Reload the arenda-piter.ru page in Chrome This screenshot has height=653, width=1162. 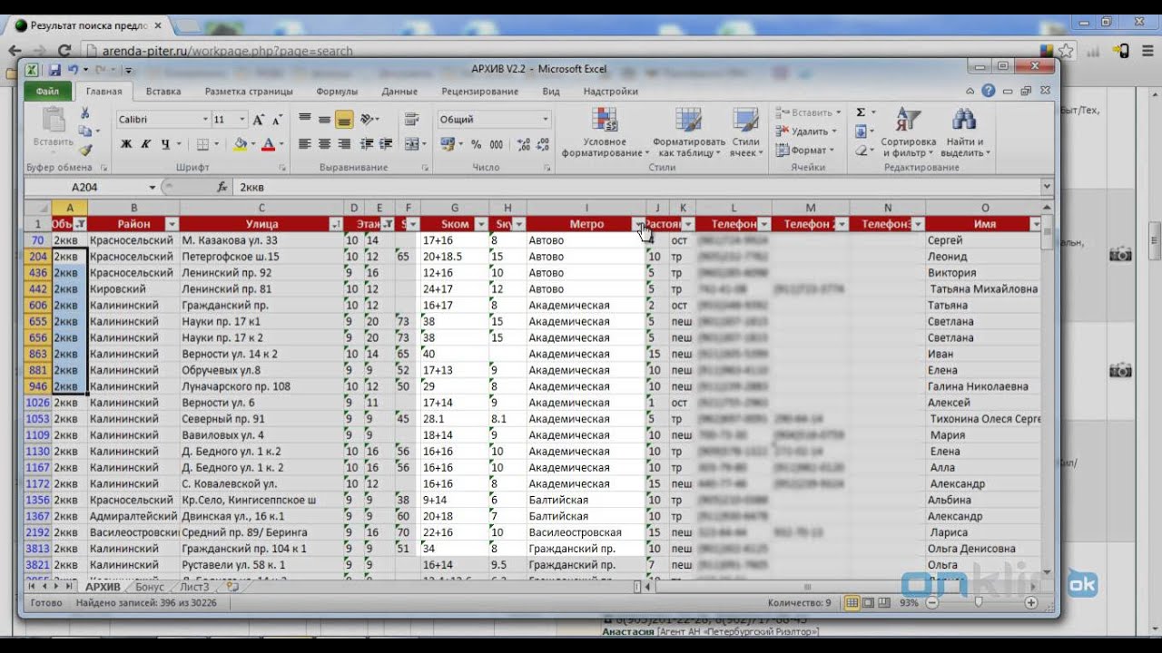(64, 51)
